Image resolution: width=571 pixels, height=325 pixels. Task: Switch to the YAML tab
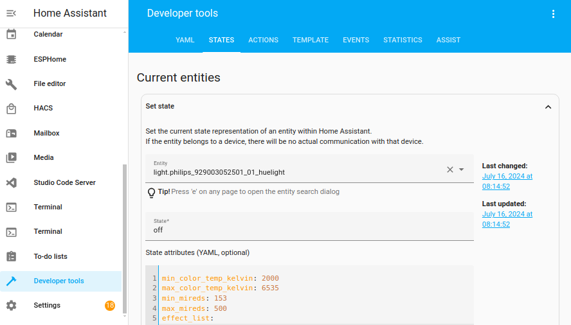185,40
